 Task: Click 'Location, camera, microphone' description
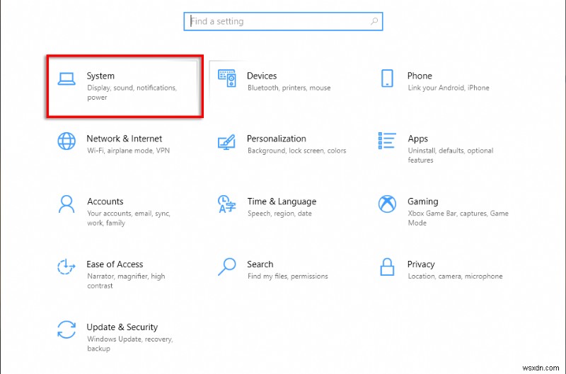pyautogui.click(x=455, y=276)
